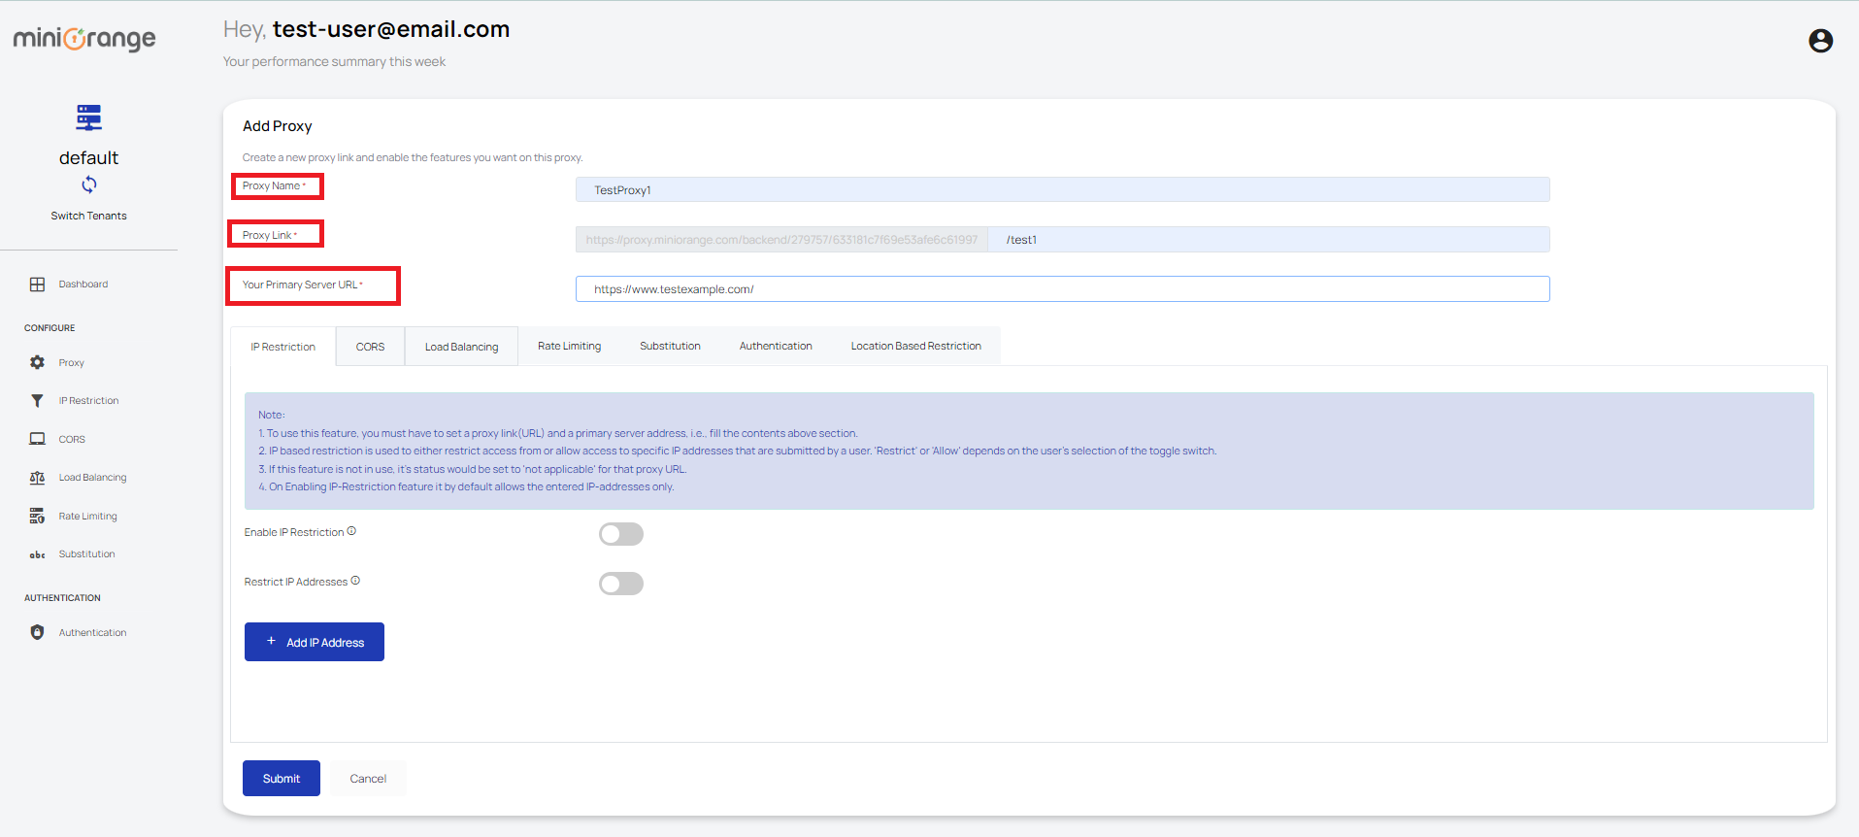Open Rate Limiting in the sidebar
The image size is (1859, 837).
[x=87, y=516]
